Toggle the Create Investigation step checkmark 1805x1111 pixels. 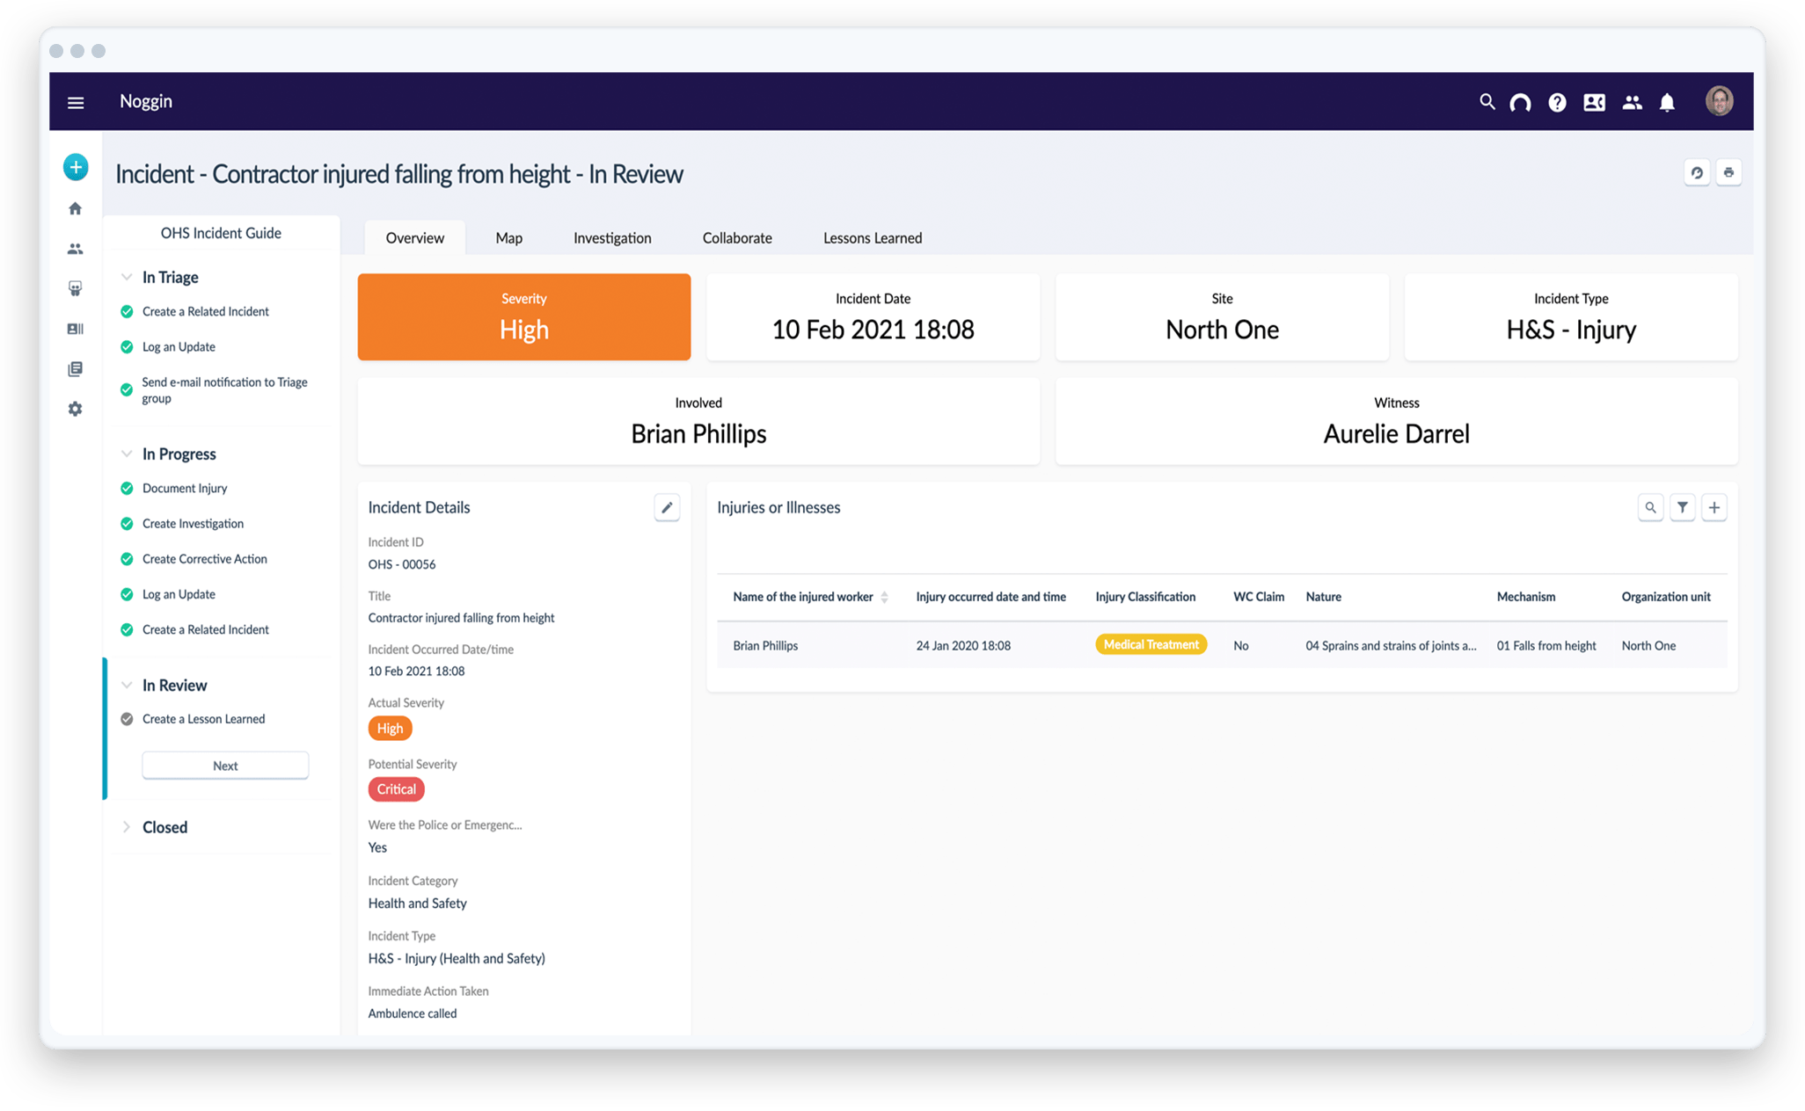tap(127, 524)
